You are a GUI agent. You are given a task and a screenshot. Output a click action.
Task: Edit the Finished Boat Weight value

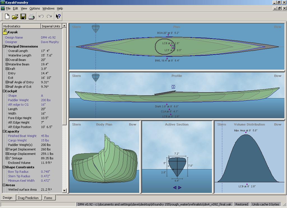coord(45,136)
